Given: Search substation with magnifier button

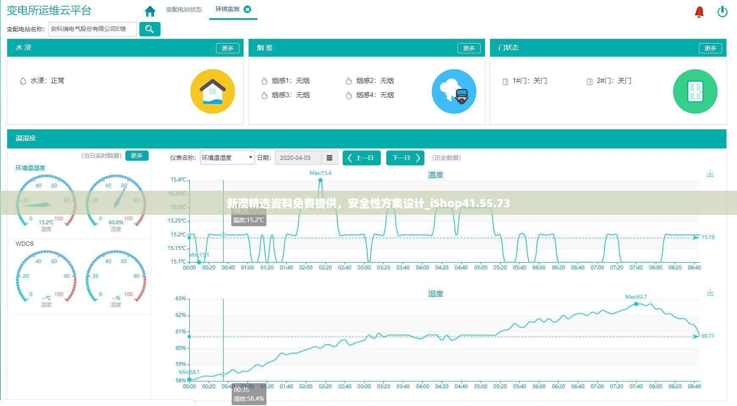Looking at the screenshot, I should tap(150, 29).
